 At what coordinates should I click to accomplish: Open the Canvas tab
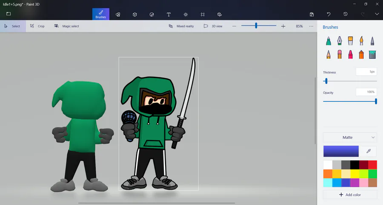tap(203, 14)
